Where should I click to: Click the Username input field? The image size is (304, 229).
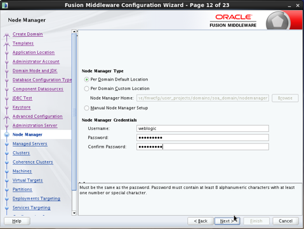[x=202, y=128]
